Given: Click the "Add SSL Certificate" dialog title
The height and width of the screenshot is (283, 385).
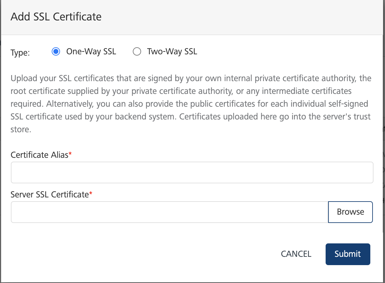Looking at the screenshot, I should point(56,17).
